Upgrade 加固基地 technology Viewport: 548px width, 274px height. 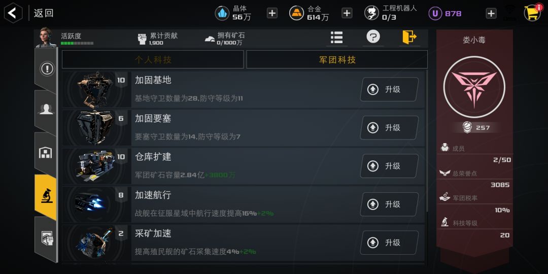click(389, 89)
